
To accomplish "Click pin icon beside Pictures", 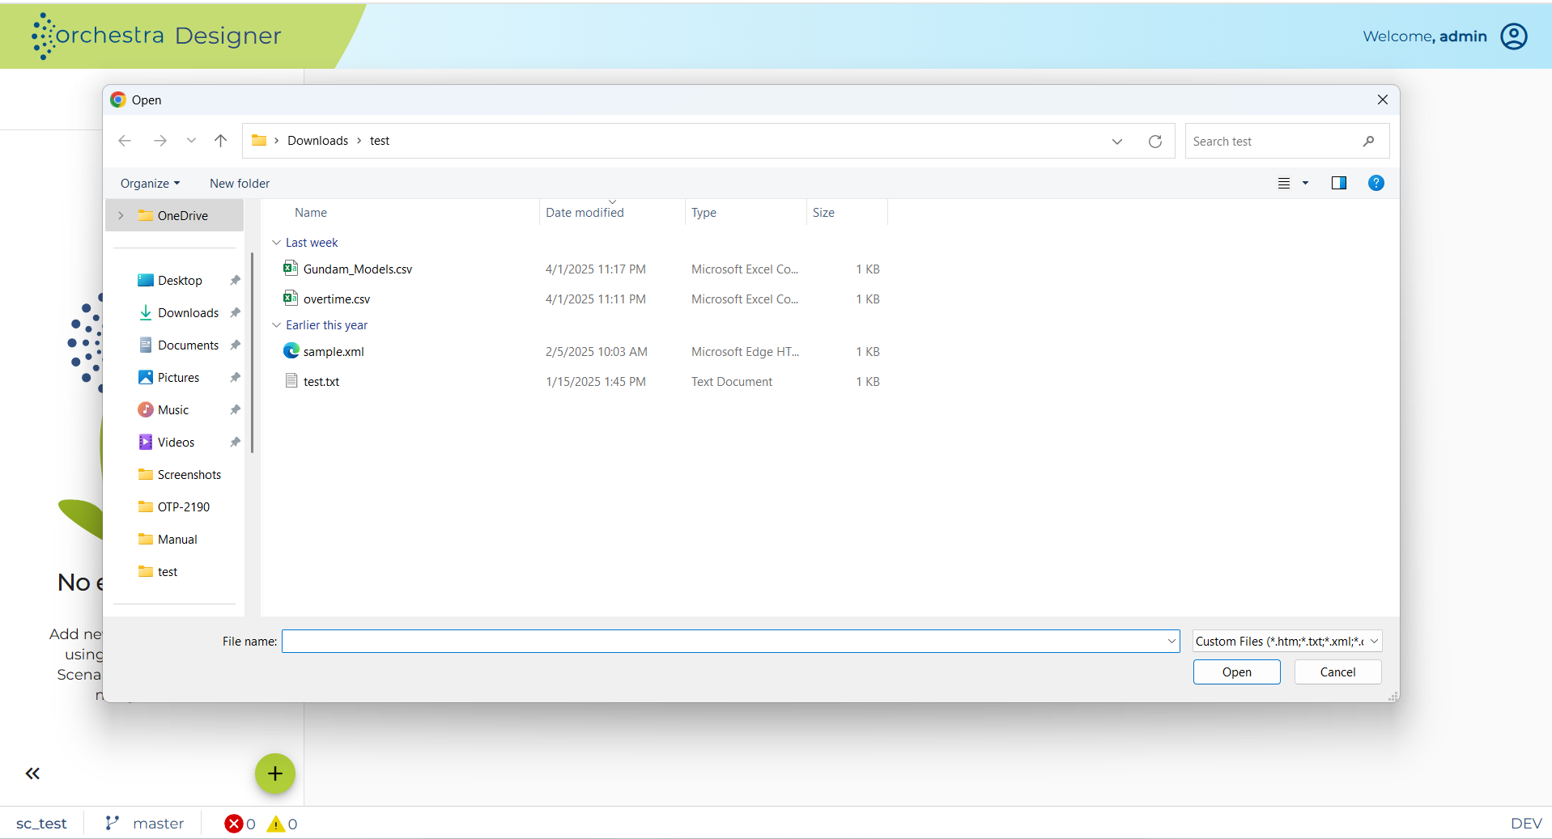I will click(x=235, y=378).
